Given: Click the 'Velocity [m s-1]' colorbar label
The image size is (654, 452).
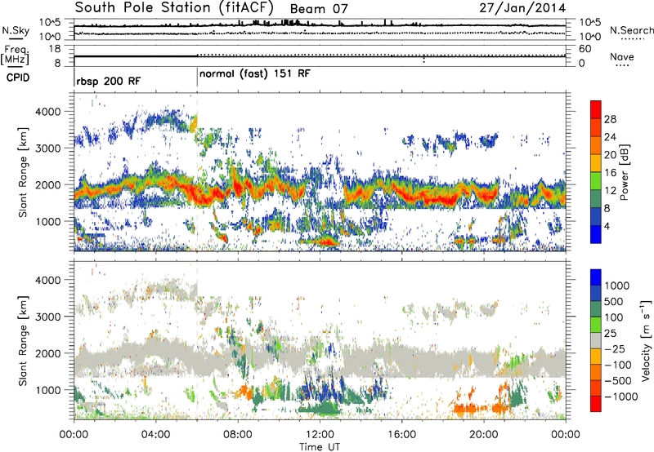Looking at the screenshot, I should point(646,340).
